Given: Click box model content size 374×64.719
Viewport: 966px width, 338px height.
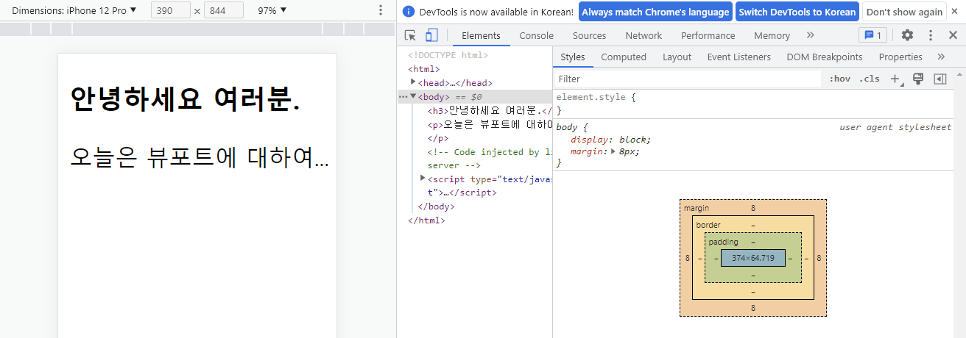Looking at the screenshot, I should pyautogui.click(x=752, y=258).
